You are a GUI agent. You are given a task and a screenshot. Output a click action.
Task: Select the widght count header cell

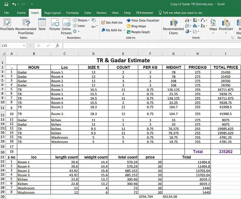[93, 157]
